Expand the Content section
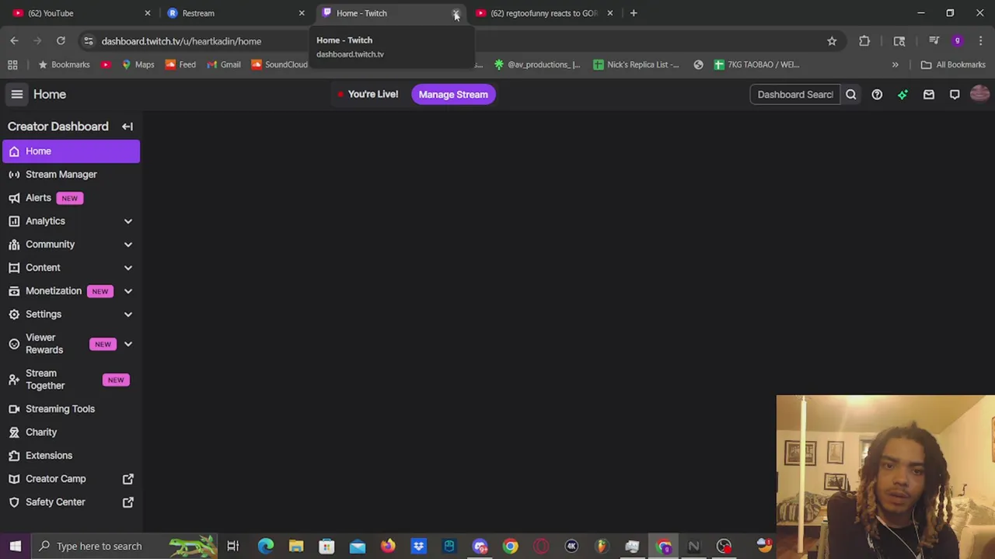This screenshot has width=995, height=559. click(x=128, y=268)
